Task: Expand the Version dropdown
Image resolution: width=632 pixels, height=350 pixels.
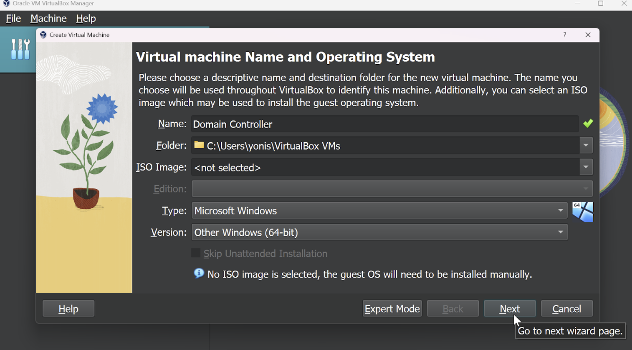Action: tap(561, 232)
